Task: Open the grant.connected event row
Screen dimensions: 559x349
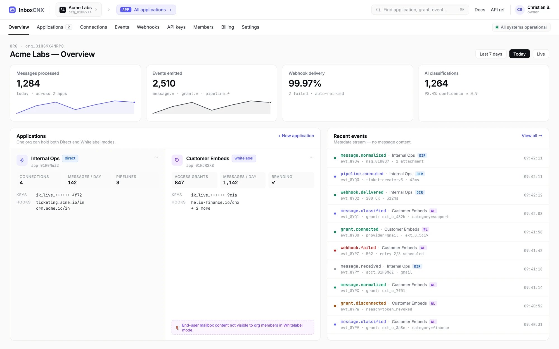Action: (x=438, y=232)
